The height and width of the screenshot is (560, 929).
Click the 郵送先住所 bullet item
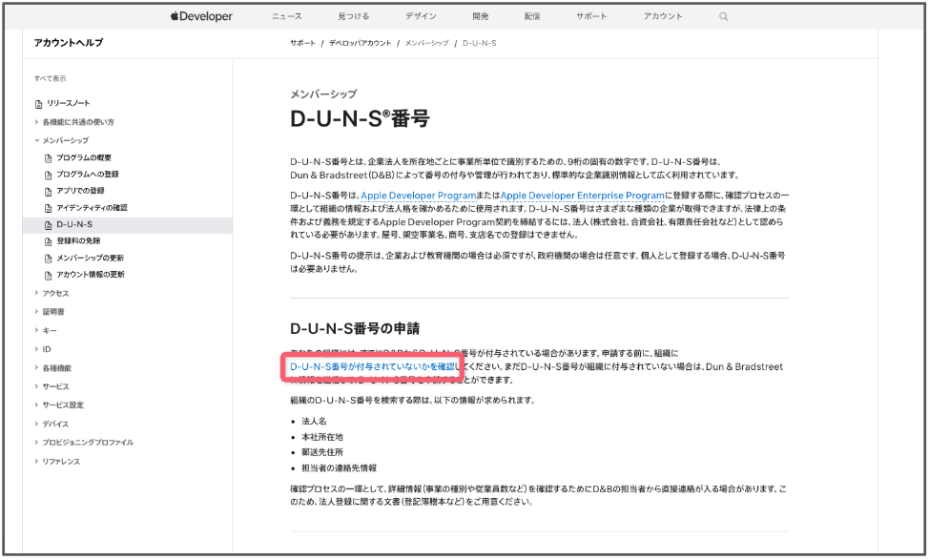[x=322, y=453]
